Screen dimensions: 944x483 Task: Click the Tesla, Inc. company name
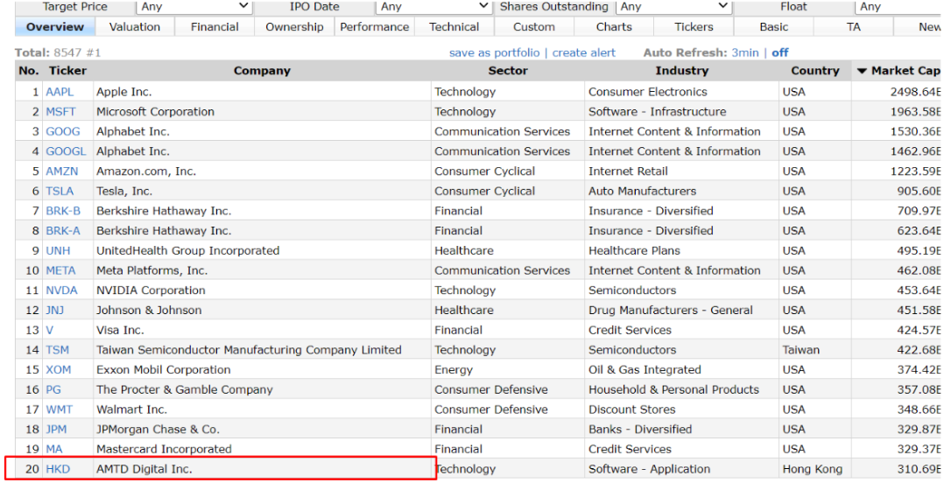click(124, 192)
